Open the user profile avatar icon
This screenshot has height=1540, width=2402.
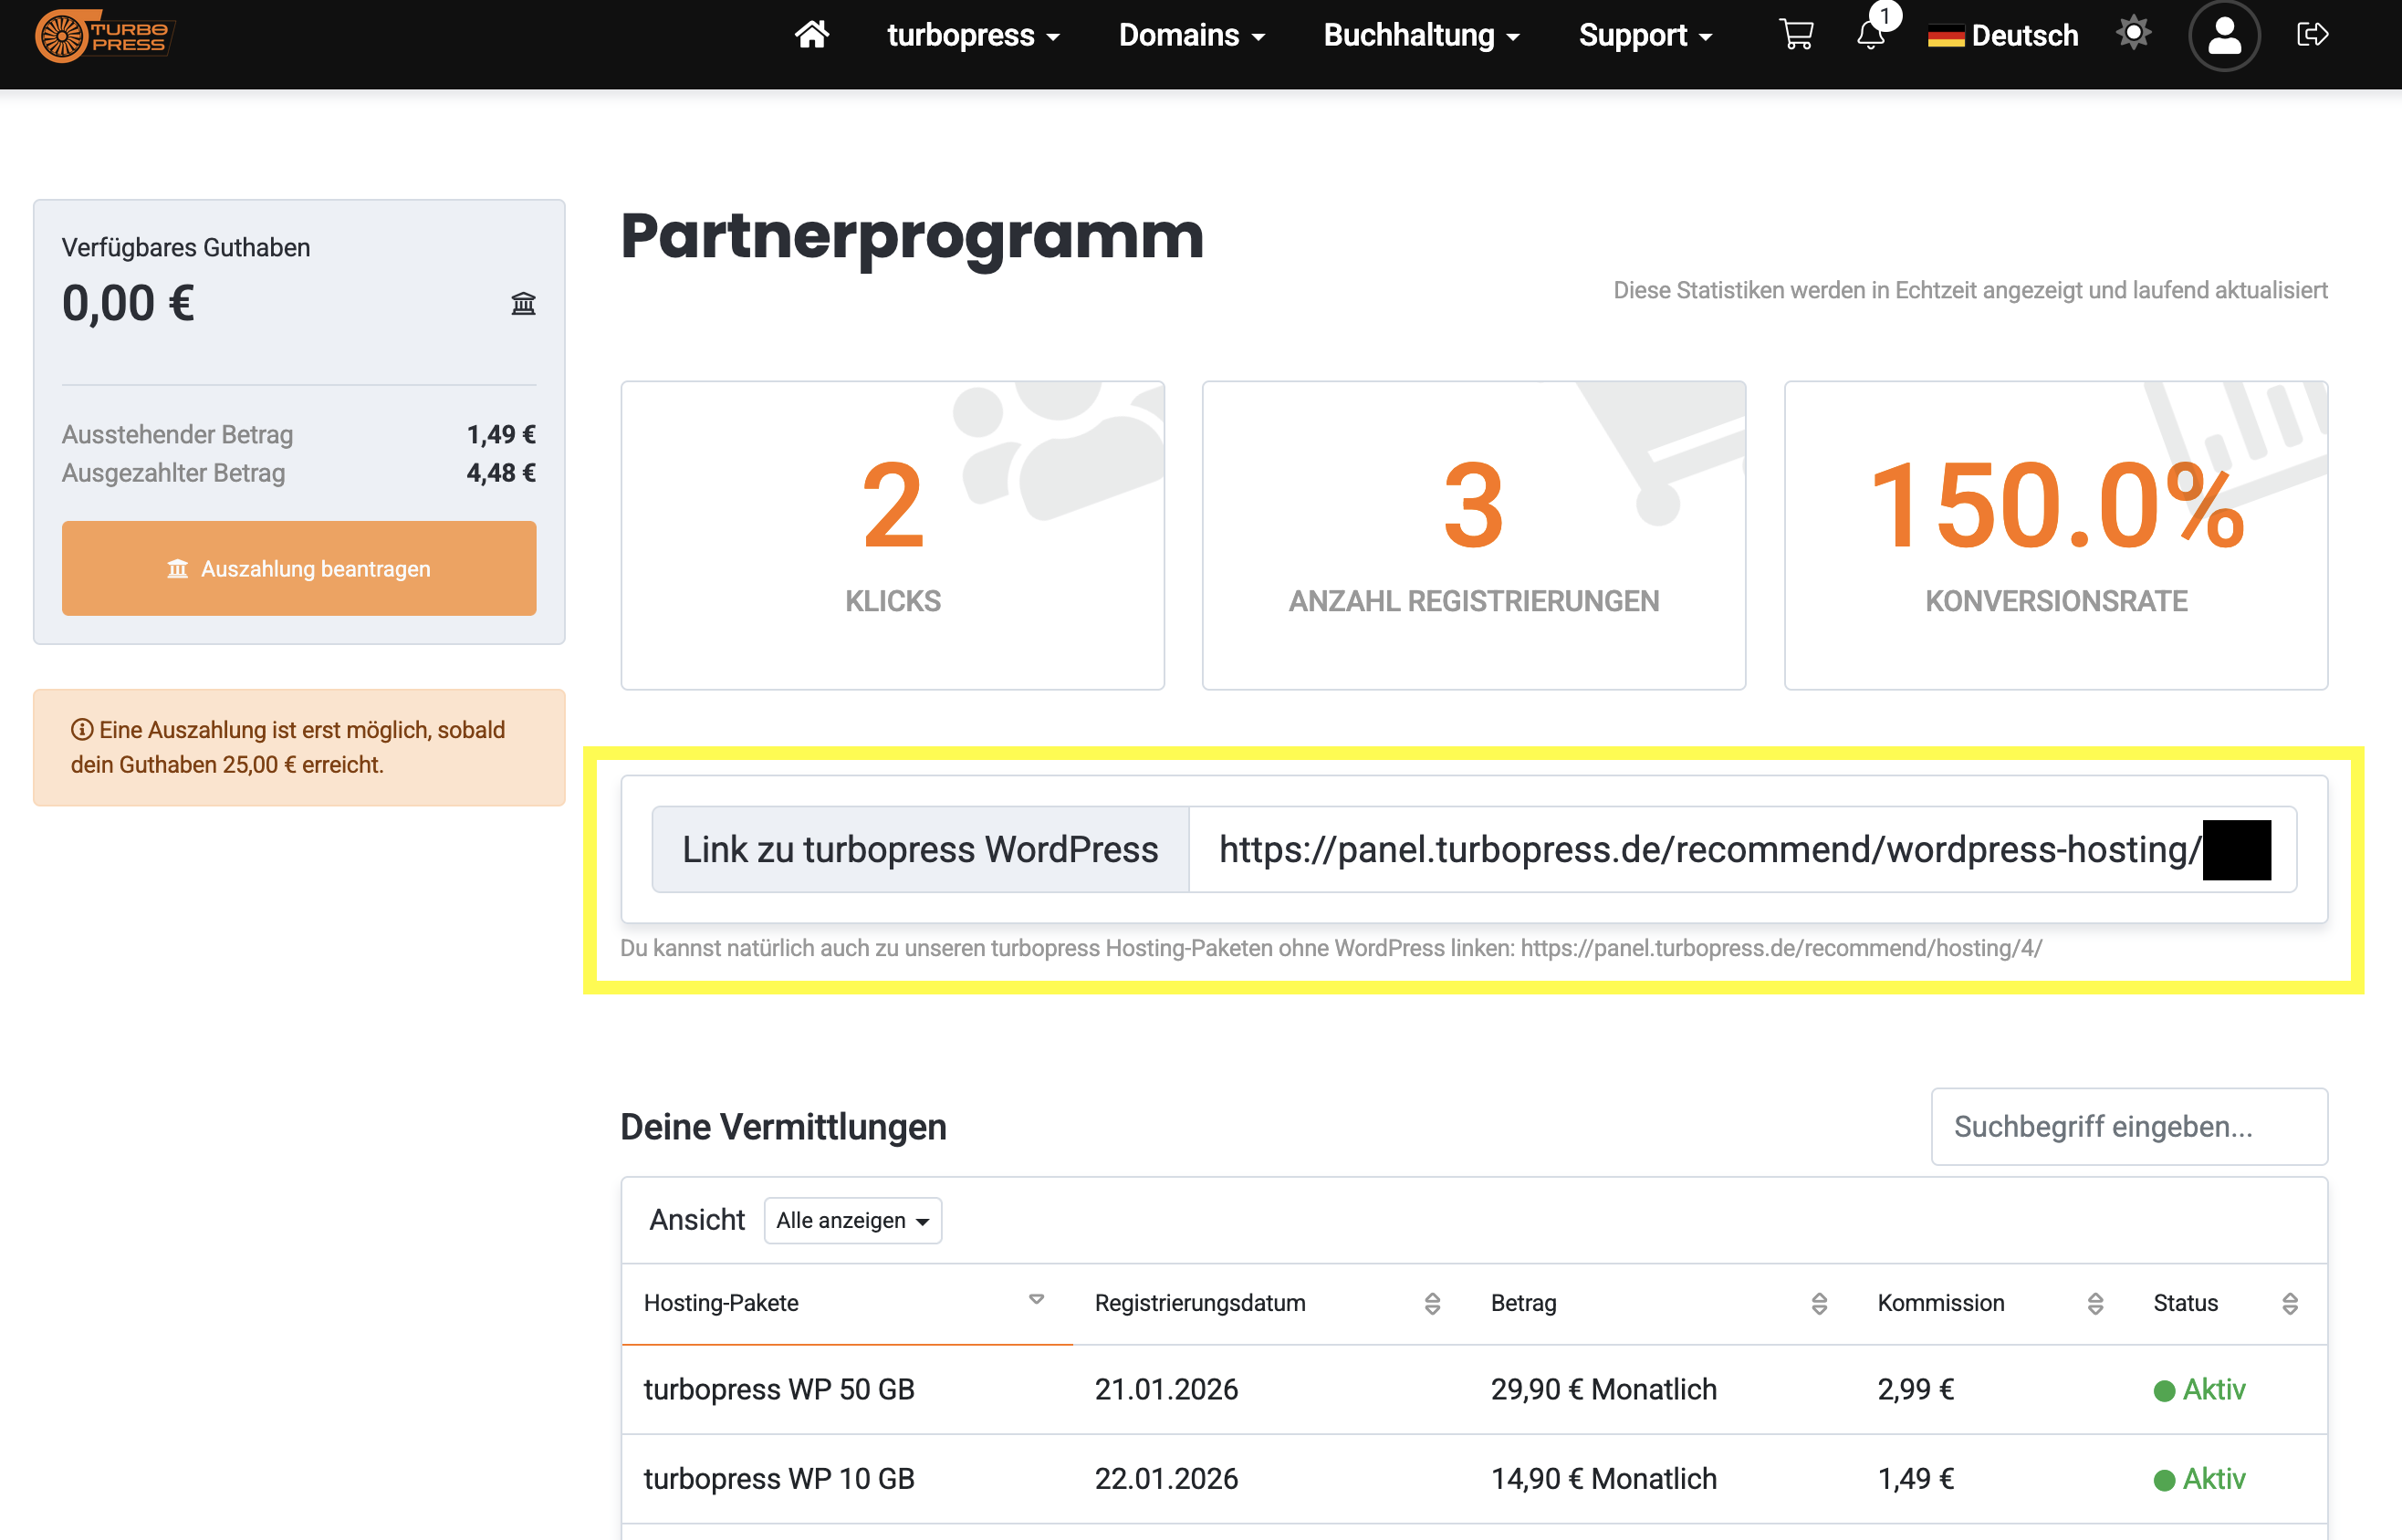click(x=2223, y=36)
